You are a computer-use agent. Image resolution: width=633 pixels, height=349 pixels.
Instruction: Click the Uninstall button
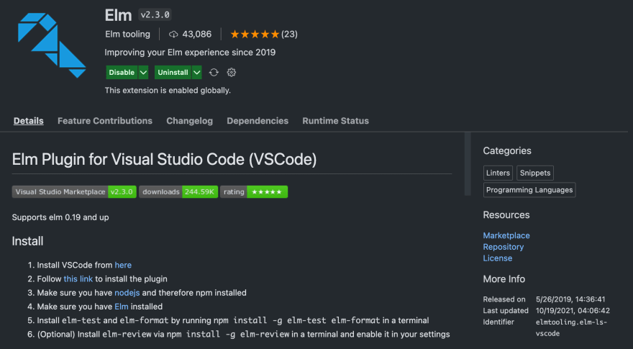pos(173,72)
